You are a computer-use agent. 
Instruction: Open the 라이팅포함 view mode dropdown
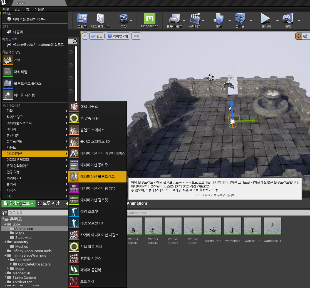click(x=118, y=36)
